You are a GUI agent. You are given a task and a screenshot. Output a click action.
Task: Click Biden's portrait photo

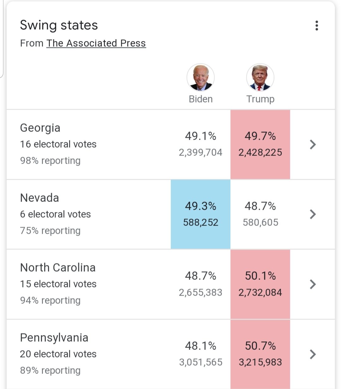(x=200, y=77)
